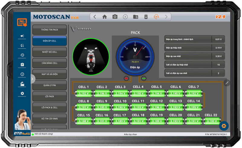Image resolution: width=242 pixels, height=148 pixels.
Task: Open clipboard report sidebar icon
Action: point(22,64)
